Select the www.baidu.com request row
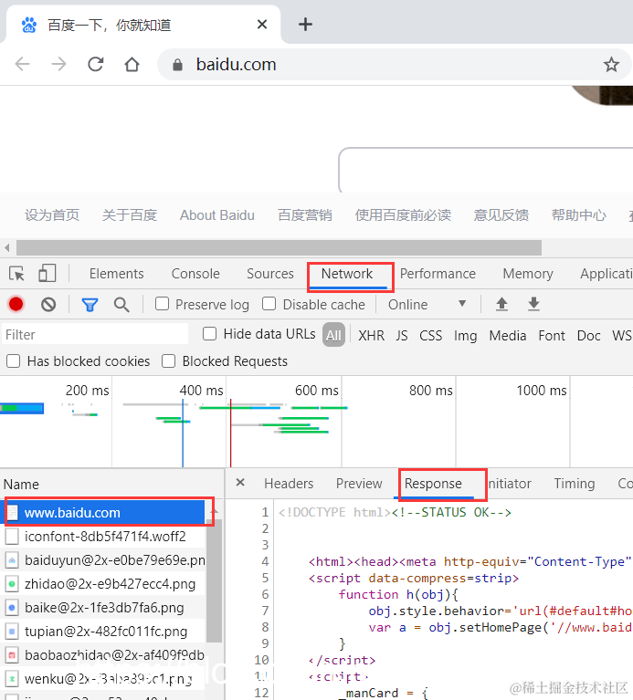This screenshot has width=633, height=700. pos(104,512)
